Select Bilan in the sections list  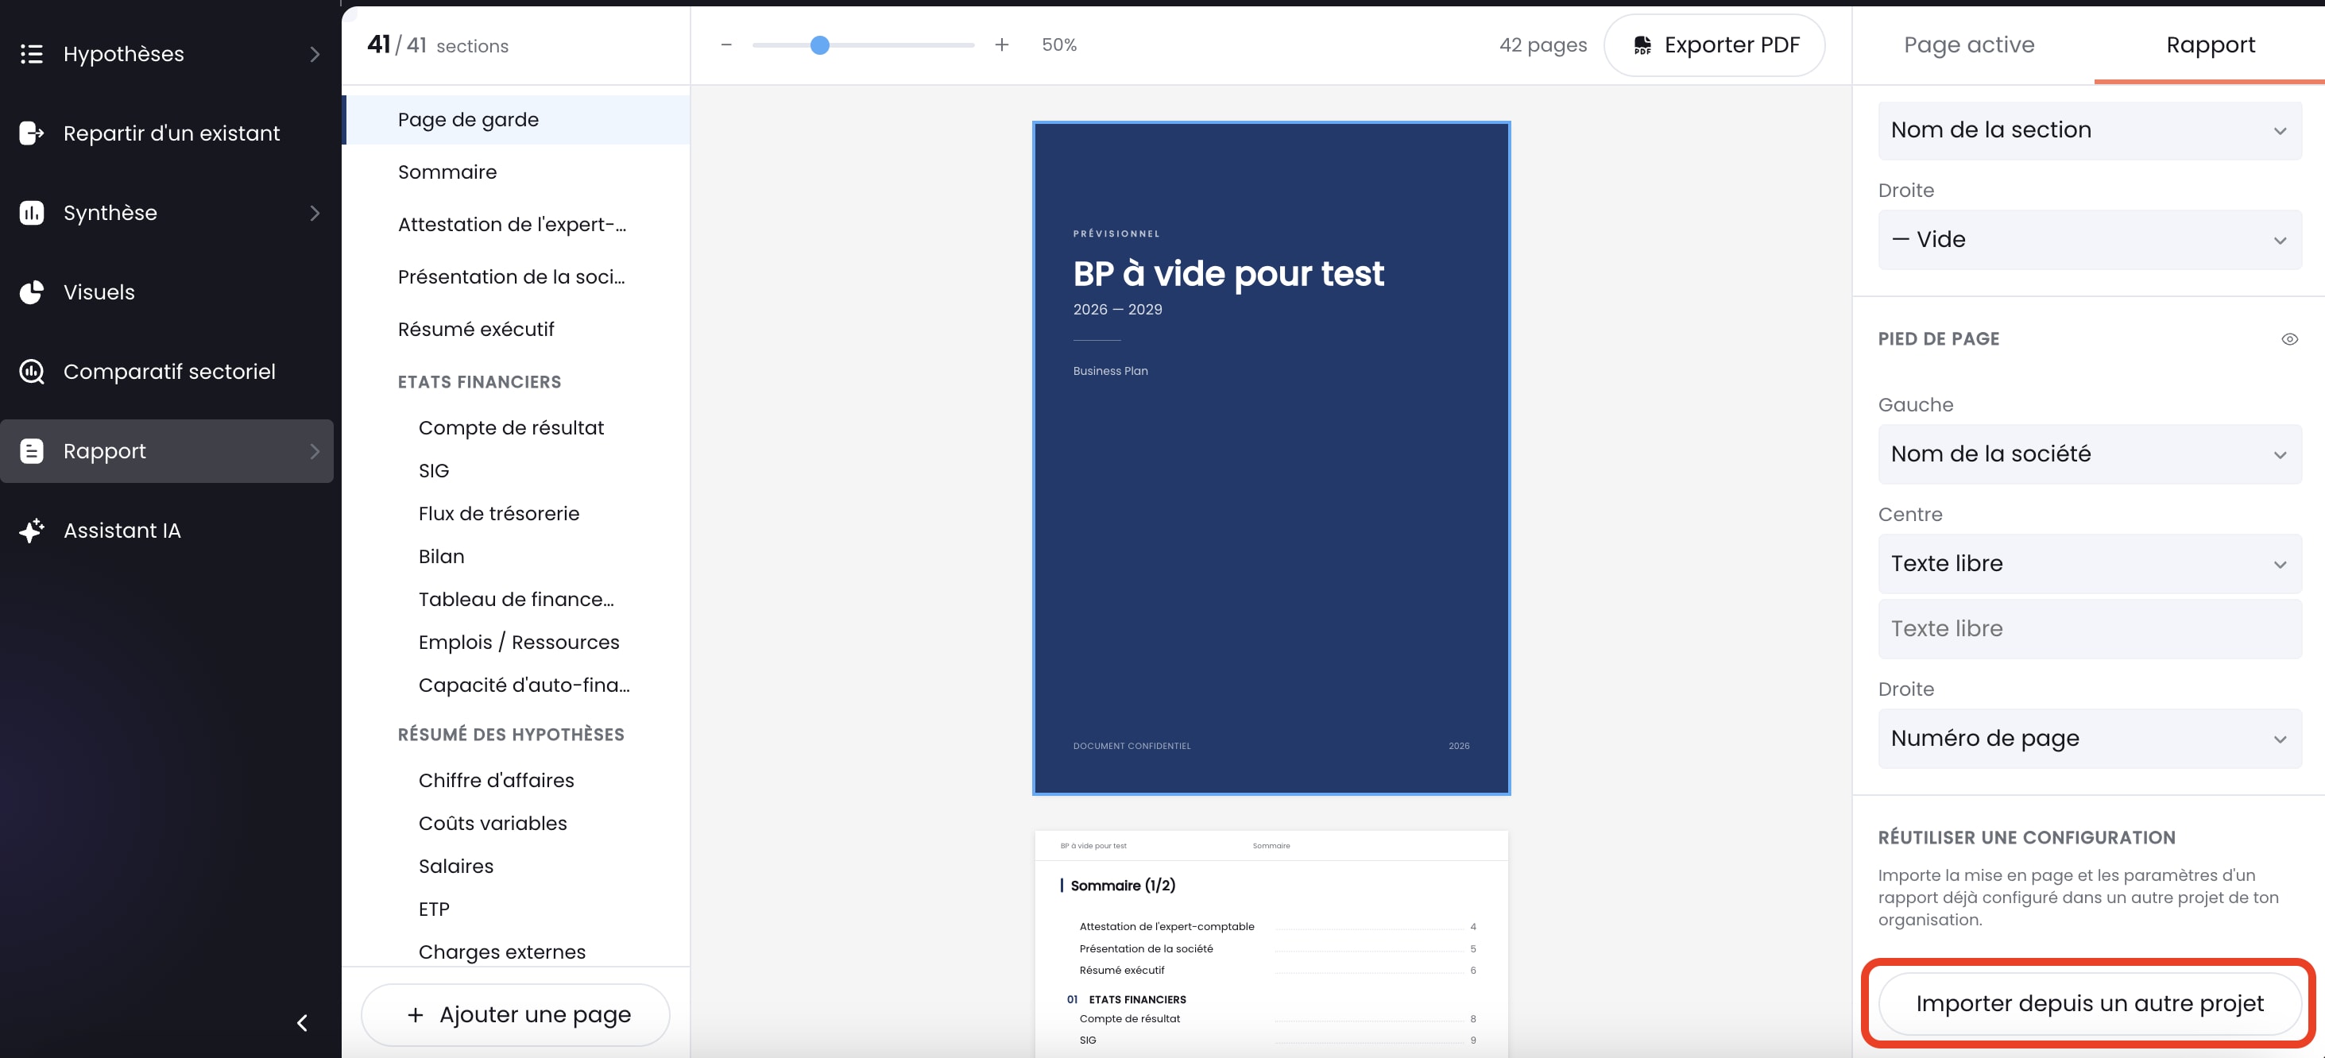click(x=517, y=557)
